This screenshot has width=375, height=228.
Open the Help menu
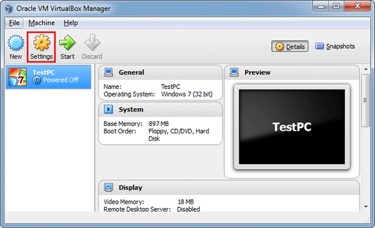point(71,23)
